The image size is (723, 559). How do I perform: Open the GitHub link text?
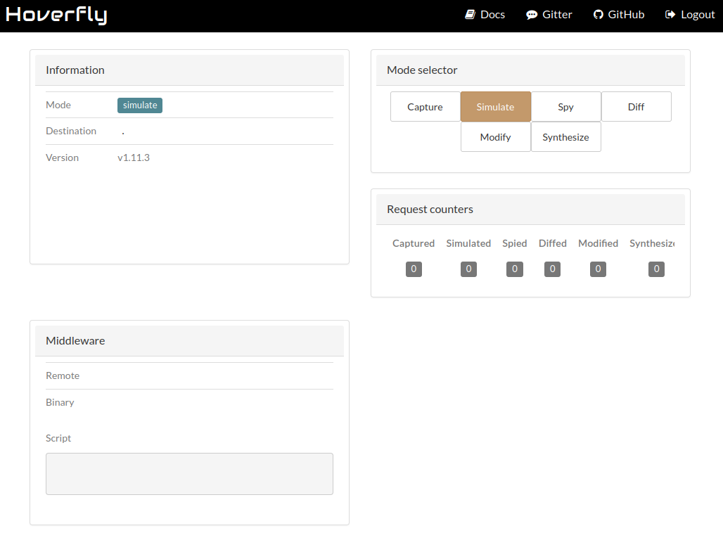(x=626, y=15)
